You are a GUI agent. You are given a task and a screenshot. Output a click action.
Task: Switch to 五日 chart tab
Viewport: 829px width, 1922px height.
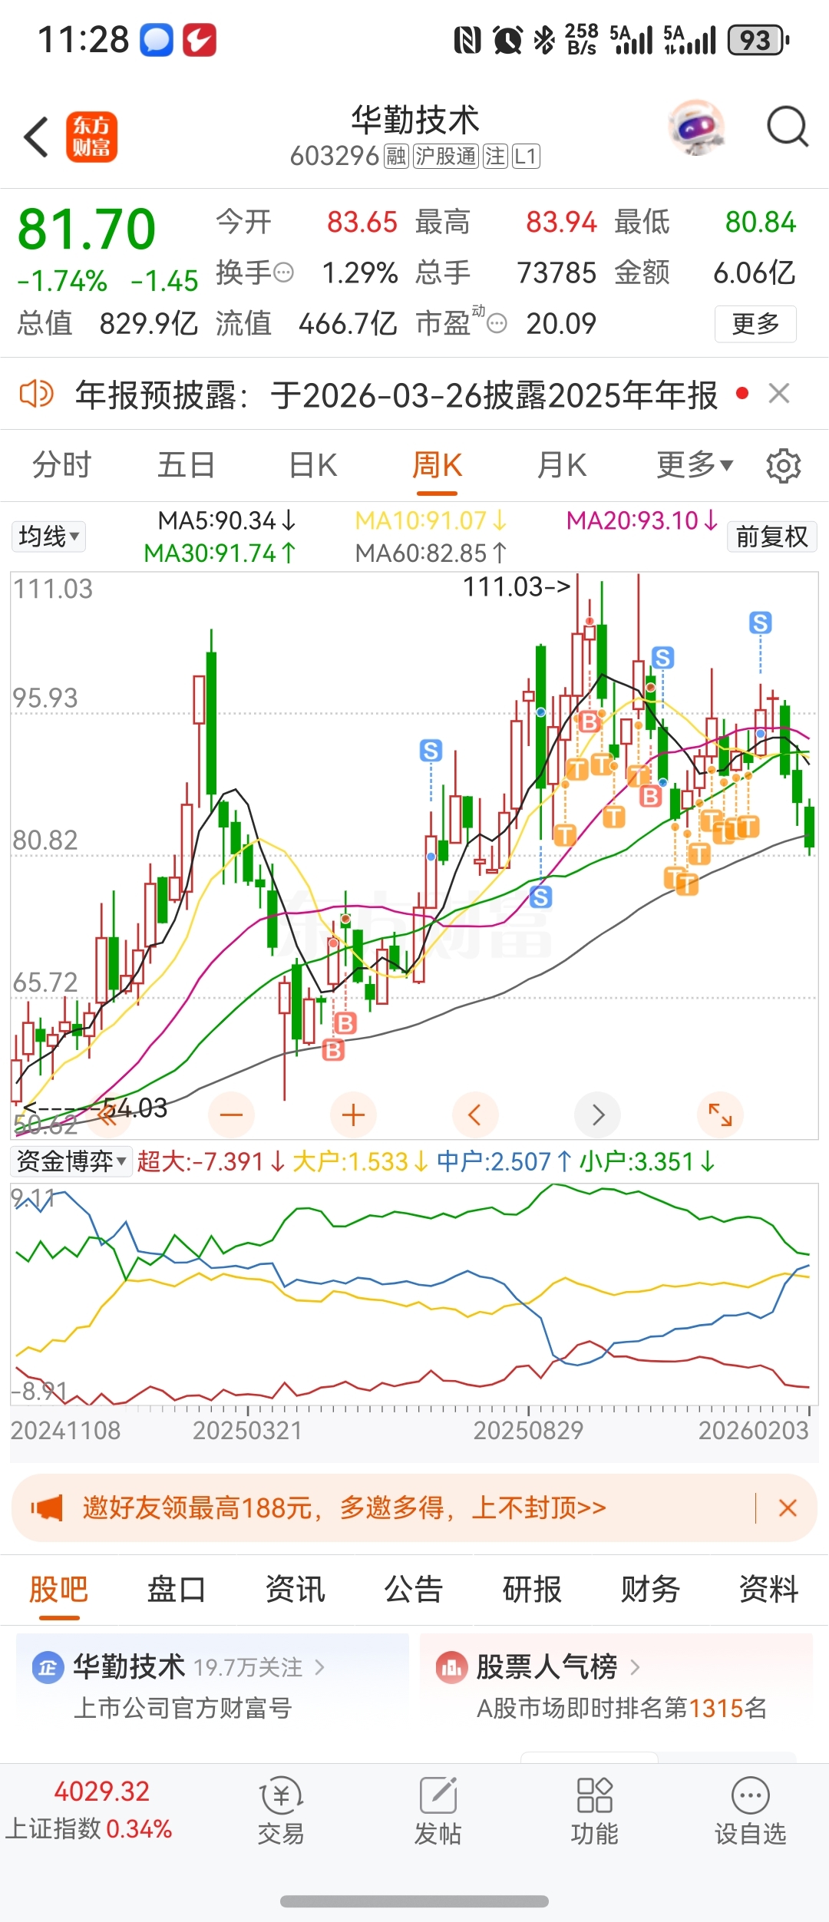tap(186, 465)
